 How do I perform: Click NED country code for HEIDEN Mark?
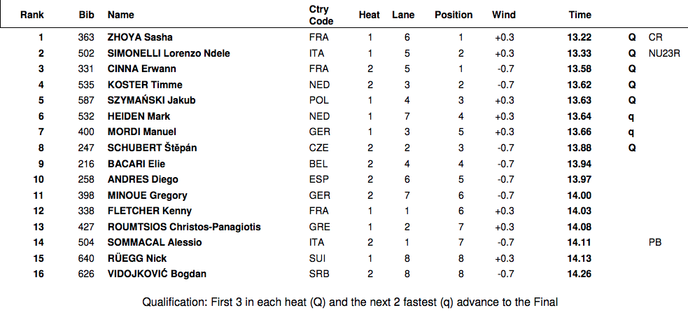(319, 116)
